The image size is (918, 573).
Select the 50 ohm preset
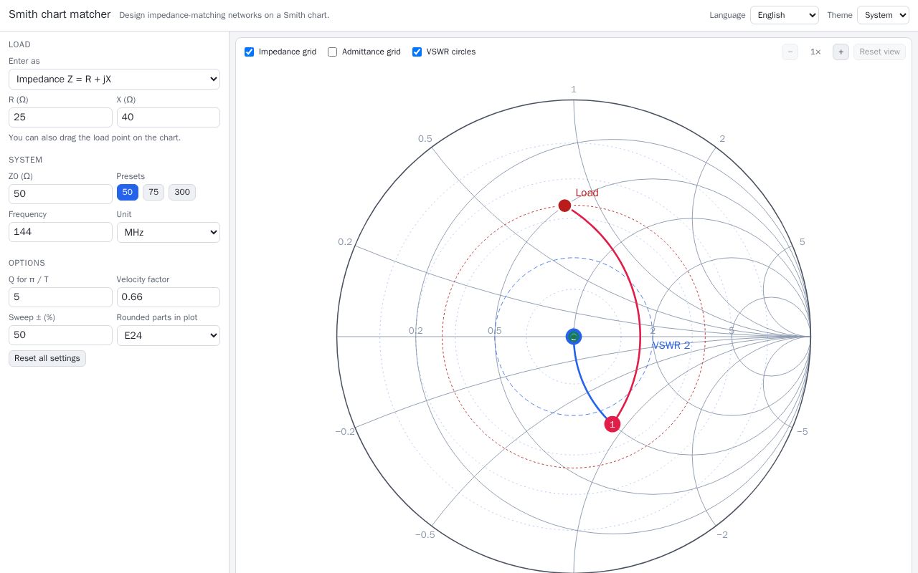coord(128,192)
